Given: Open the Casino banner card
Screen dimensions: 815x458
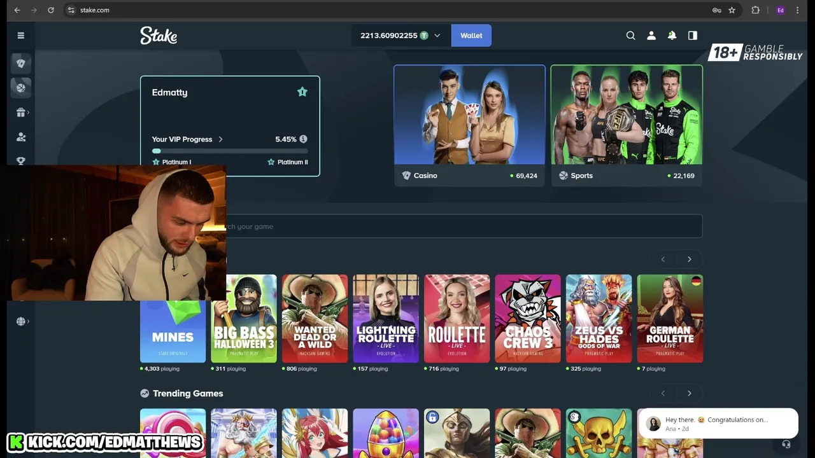Looking at the screenshot, I should (469, 125).
